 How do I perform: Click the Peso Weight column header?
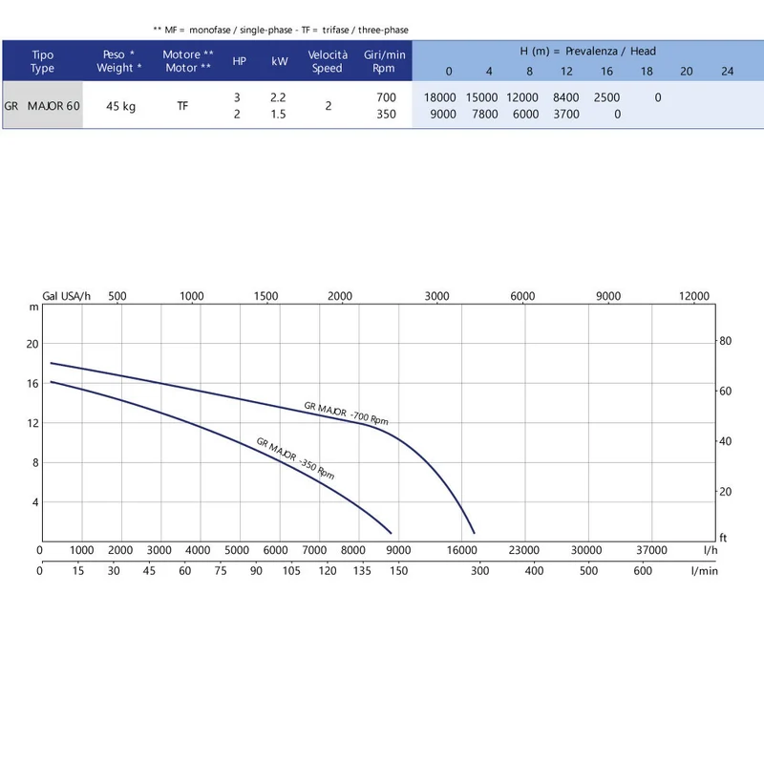(118, 61)
